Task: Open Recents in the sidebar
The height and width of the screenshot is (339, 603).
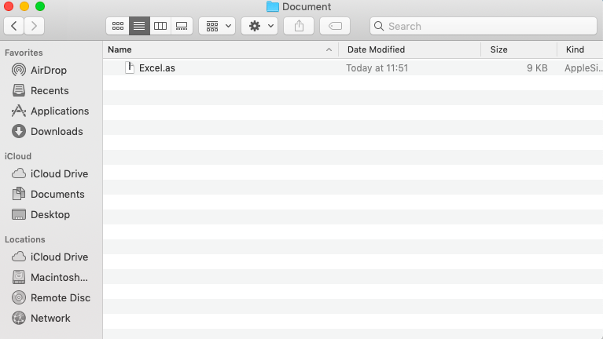Action: [x=50, y=90]
